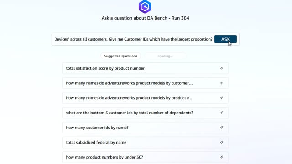
Task: Choose adventureworks product models by product question
Action: tap(146, 98)
